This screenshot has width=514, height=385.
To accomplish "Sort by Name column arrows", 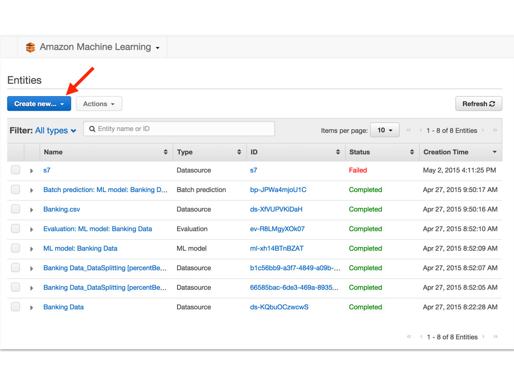I will point(166,152).
